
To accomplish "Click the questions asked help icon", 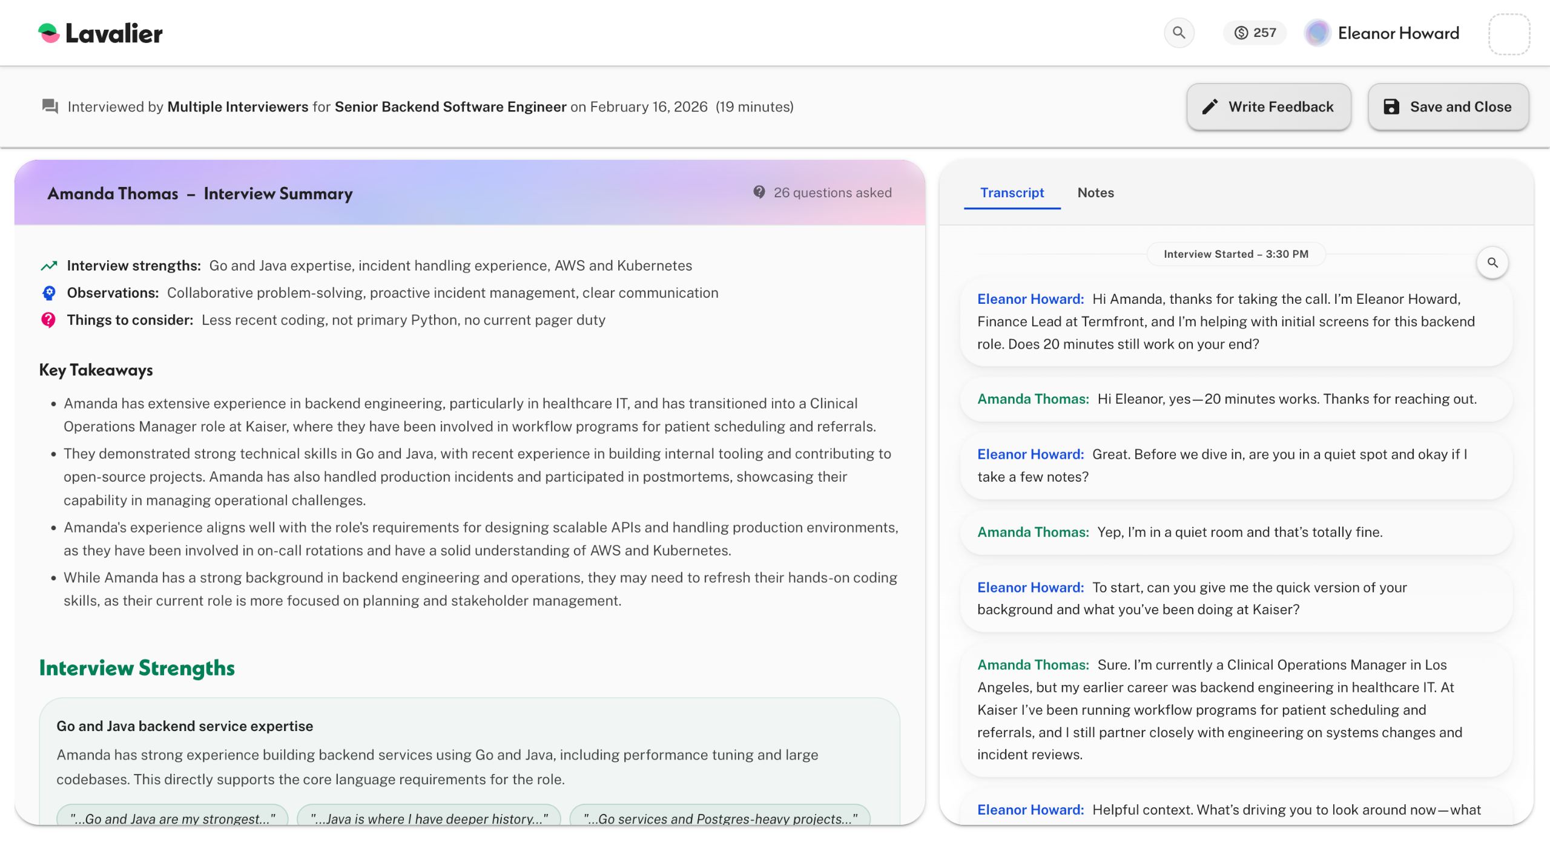I will pyautogui.click(x=759, y=192).
